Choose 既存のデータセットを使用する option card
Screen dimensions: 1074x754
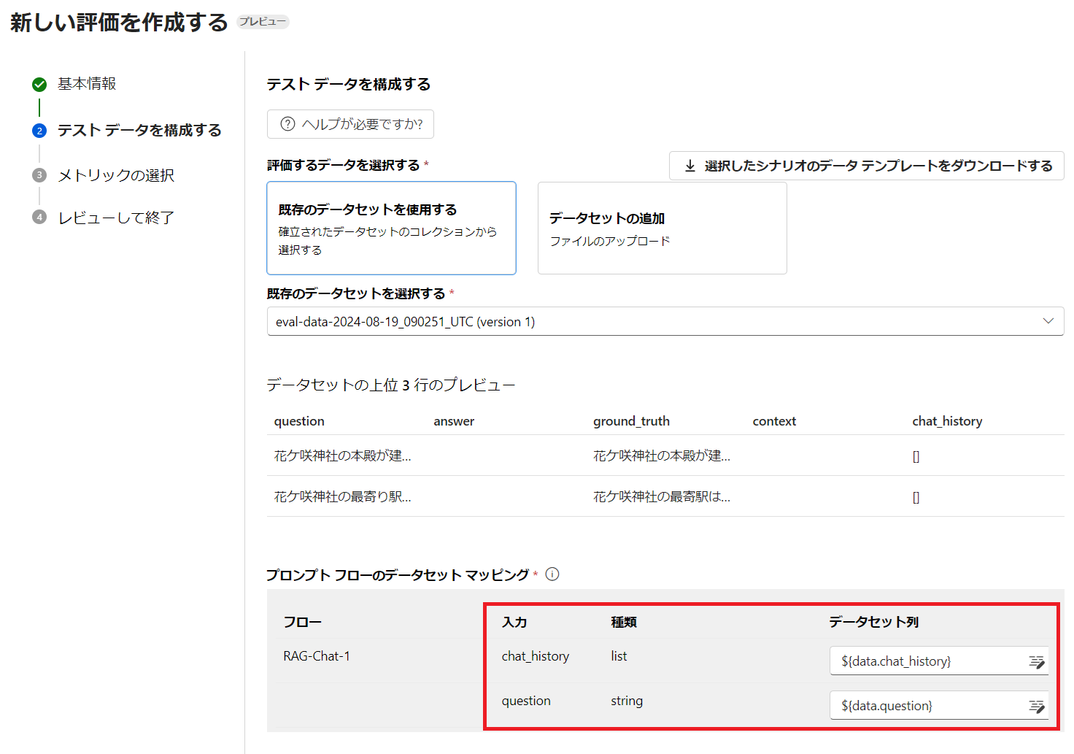coord(391,228)
